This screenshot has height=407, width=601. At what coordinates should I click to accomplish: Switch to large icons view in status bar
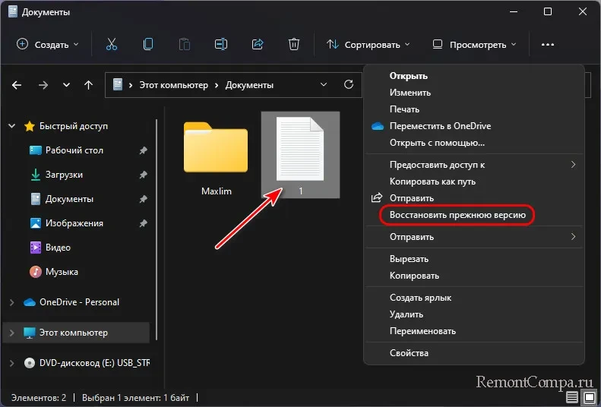click(588, 397)
